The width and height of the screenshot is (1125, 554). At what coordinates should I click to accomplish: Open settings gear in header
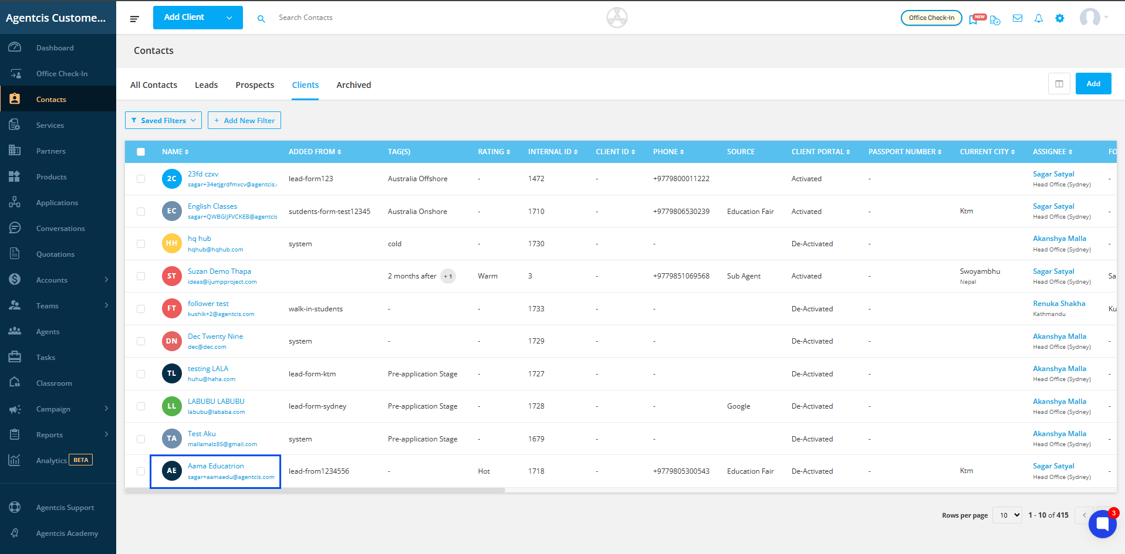click(x=1060, y=18)
